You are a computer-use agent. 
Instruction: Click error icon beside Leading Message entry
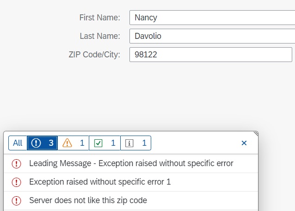(16, 163)
